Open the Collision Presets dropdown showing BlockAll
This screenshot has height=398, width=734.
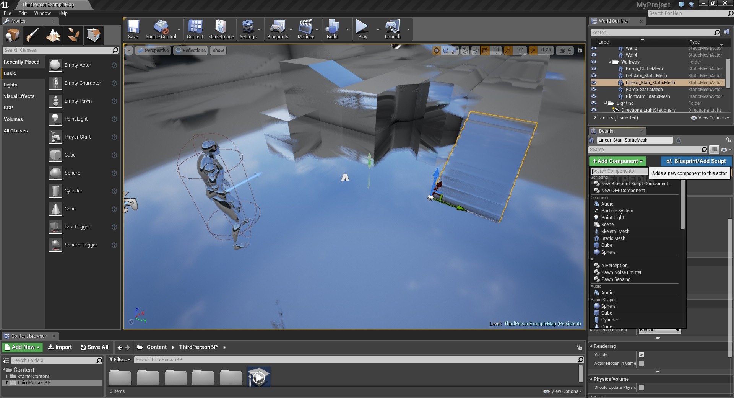(659, 330)
